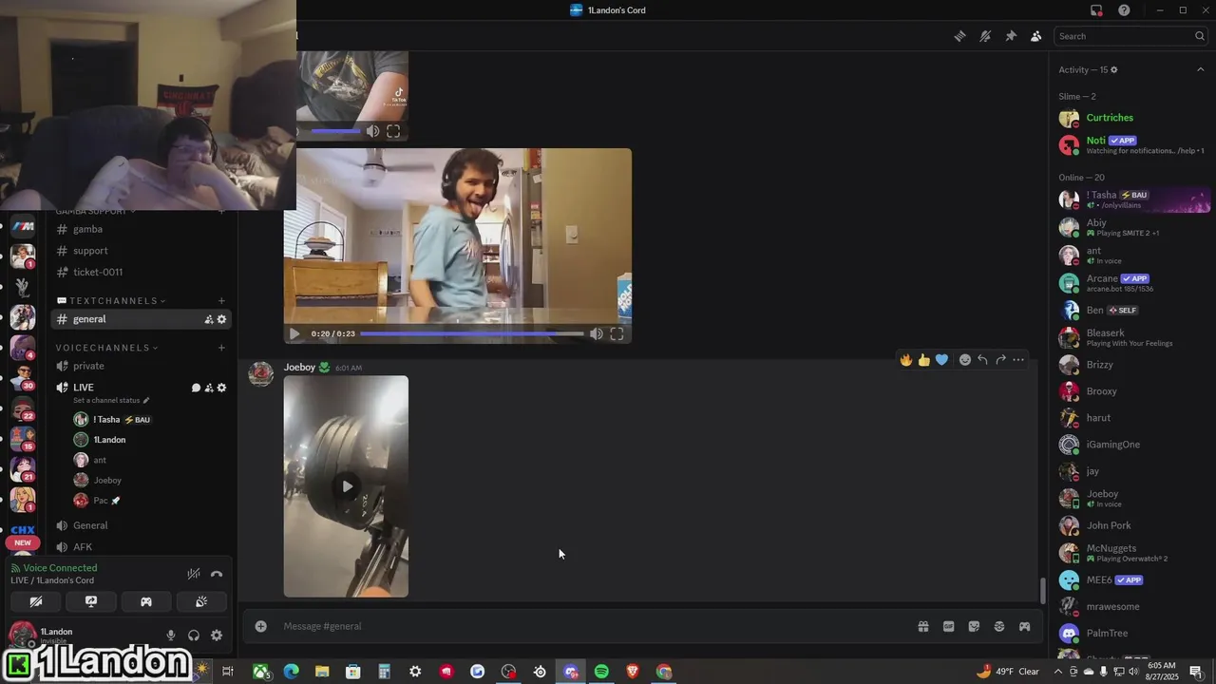Open the support text channel

[x=141, y=251]
